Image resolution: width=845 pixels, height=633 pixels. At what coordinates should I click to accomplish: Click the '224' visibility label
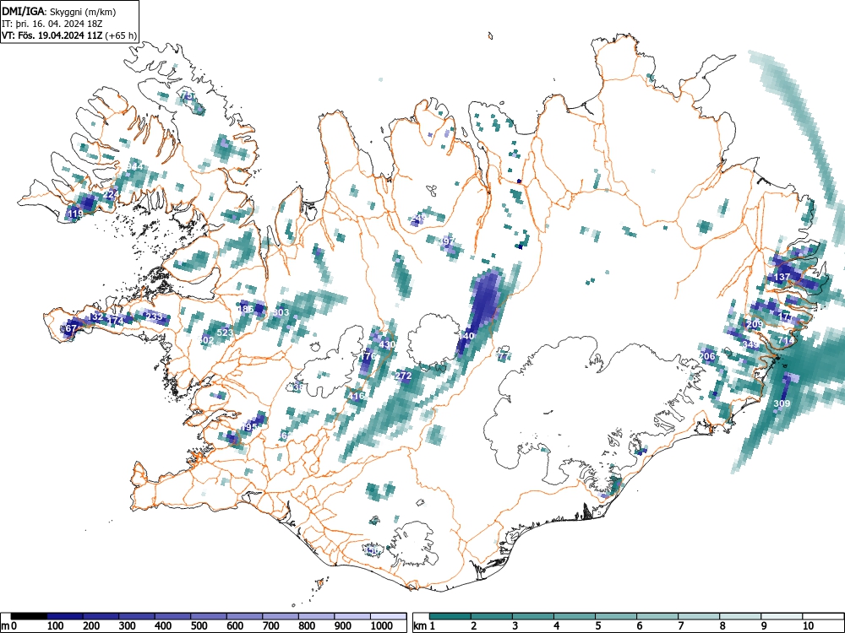112,194
